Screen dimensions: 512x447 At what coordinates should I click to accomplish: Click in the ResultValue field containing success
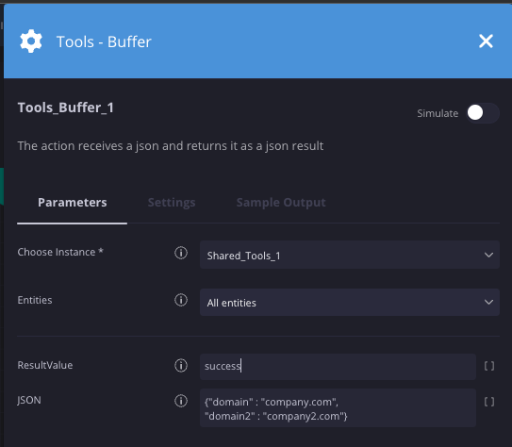pyautogui.click(x=338, y=366)
